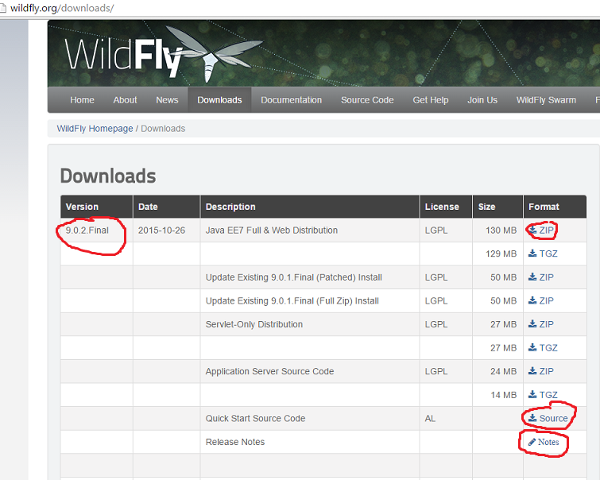Download Application Server Source Code ZIP
The width and height of the screenshot is (600, 480).
(x=541, y=371)
